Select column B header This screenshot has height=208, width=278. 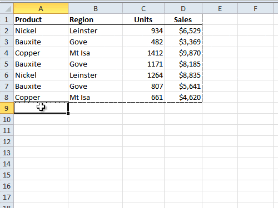click(x=95, y=8)
